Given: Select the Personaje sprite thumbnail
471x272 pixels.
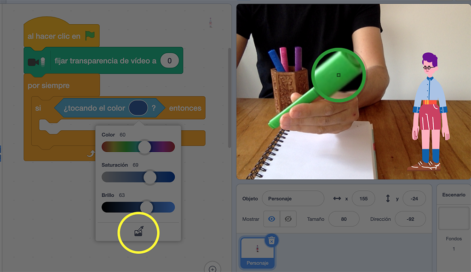Looking at the screenshot, I should click(x=258, y=253).
